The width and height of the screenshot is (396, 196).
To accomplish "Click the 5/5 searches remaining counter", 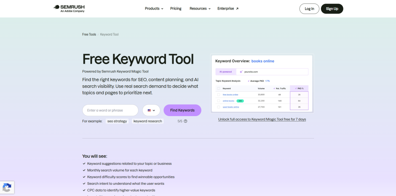I will tap(180, 121).
